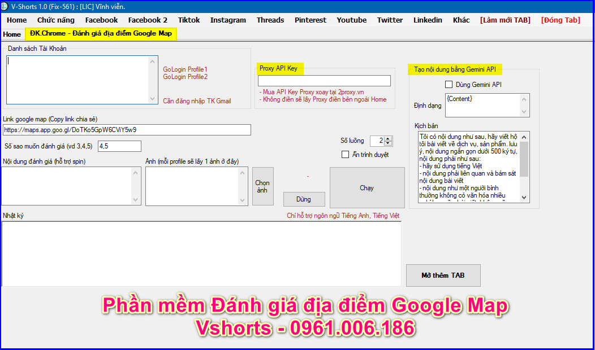Open the Pinterest menu
The image size is (595, 350).
(311, 20)
